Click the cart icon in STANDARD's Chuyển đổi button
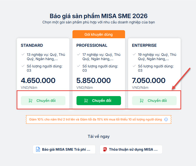This screenshot has width=196, height=166. tap(30, 101)
